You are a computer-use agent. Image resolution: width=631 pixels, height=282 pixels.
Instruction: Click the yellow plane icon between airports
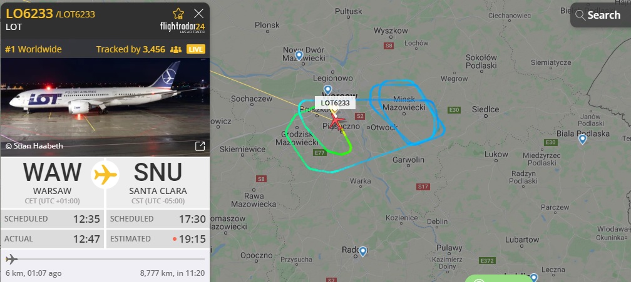point(105,175)
